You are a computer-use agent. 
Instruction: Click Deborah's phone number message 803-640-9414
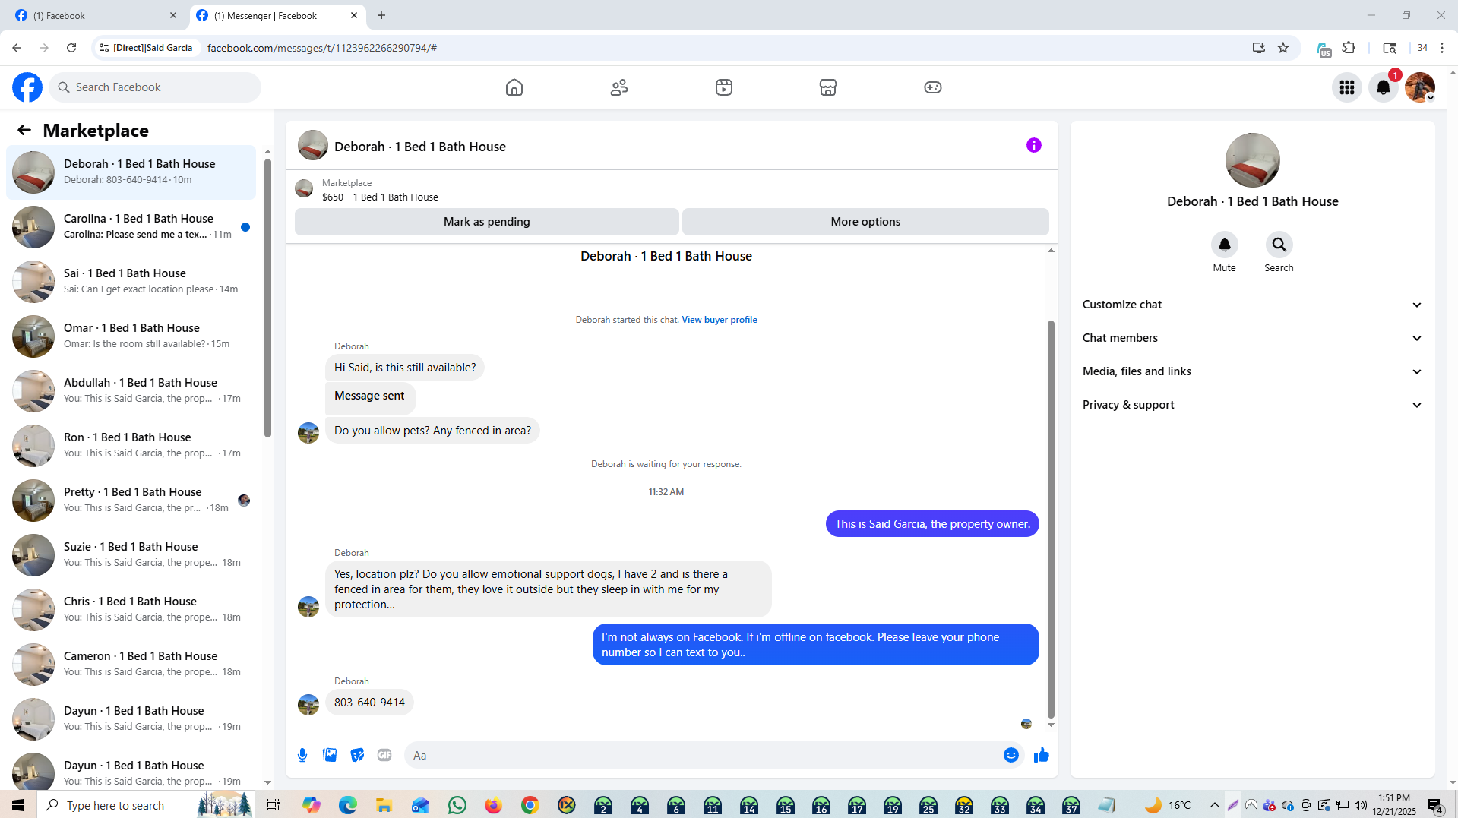click(369, 703)
